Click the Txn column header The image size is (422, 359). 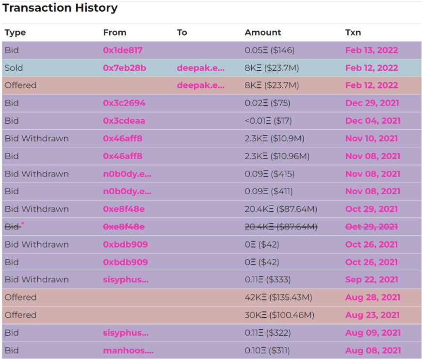[x=353, y=33]
